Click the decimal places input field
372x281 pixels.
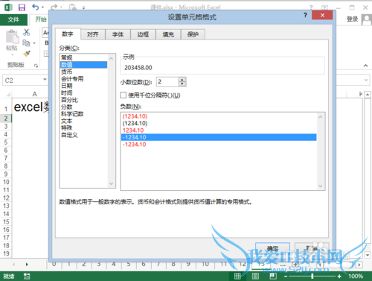tap(167, 82)
